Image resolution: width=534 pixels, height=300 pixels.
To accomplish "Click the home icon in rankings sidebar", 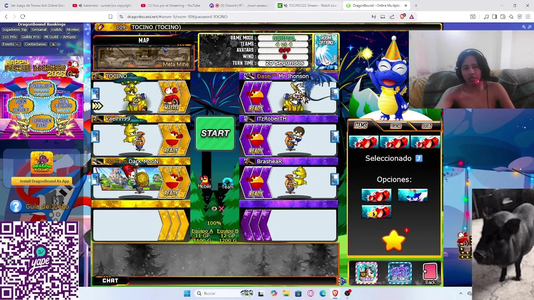I will click(53, 44).
